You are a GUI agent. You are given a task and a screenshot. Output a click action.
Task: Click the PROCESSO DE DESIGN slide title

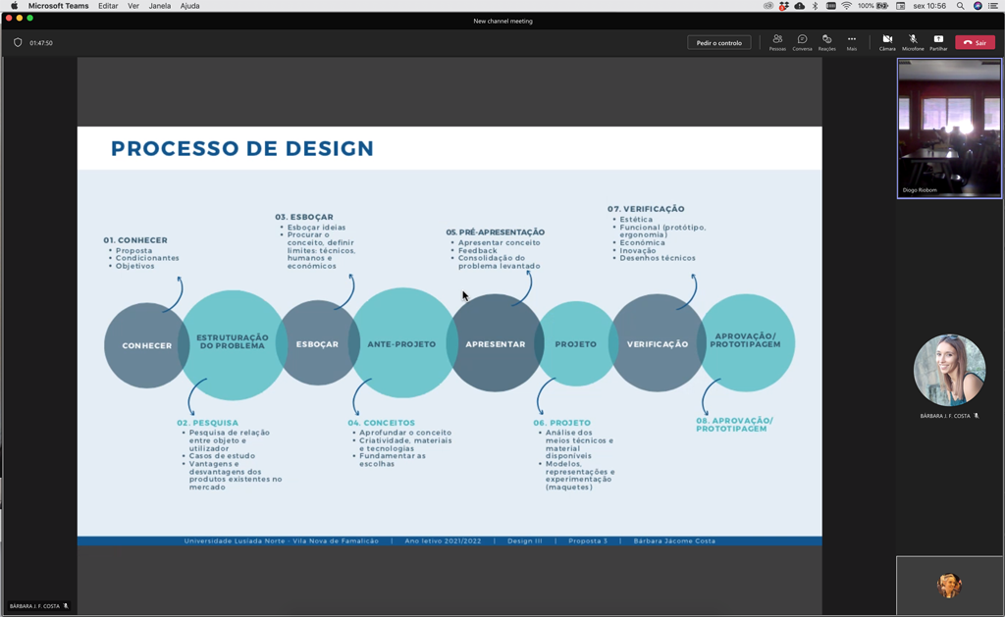[242, 148]
